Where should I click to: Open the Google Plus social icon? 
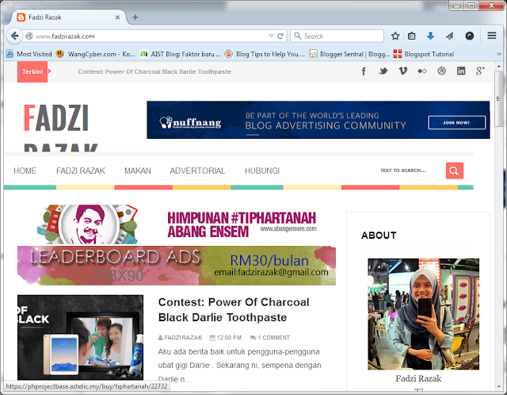point(481,71)
